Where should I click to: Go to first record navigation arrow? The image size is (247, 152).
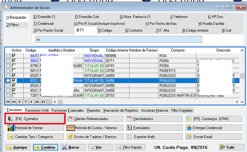[8, 102]
